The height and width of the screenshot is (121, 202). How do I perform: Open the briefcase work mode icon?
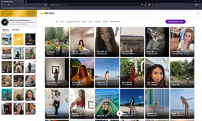point(34,13)
